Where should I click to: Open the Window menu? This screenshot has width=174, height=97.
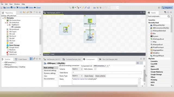(17, 4)
